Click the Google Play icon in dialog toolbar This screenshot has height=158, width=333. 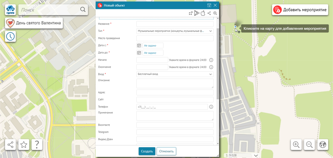click(x=197, y=13)
